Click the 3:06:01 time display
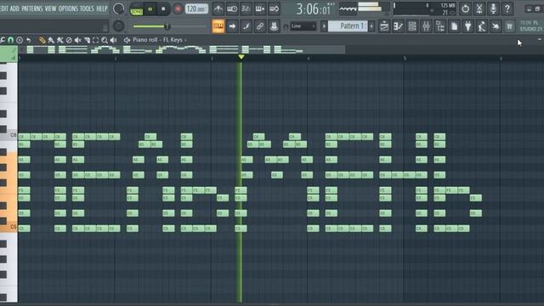 314,9
